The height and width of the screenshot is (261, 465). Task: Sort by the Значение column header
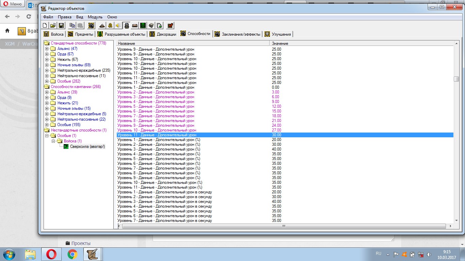[x=362, y=43]
